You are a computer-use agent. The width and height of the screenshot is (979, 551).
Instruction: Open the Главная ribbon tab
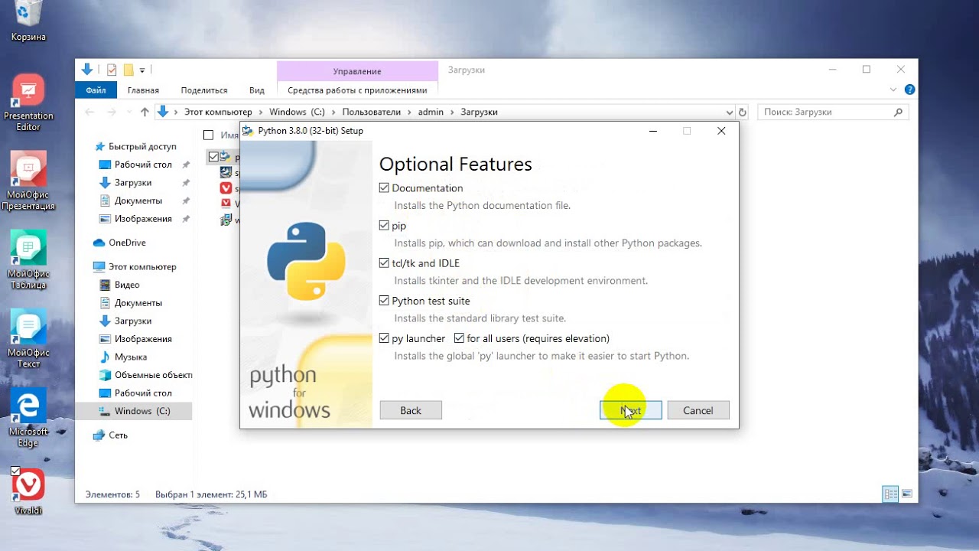143,90
